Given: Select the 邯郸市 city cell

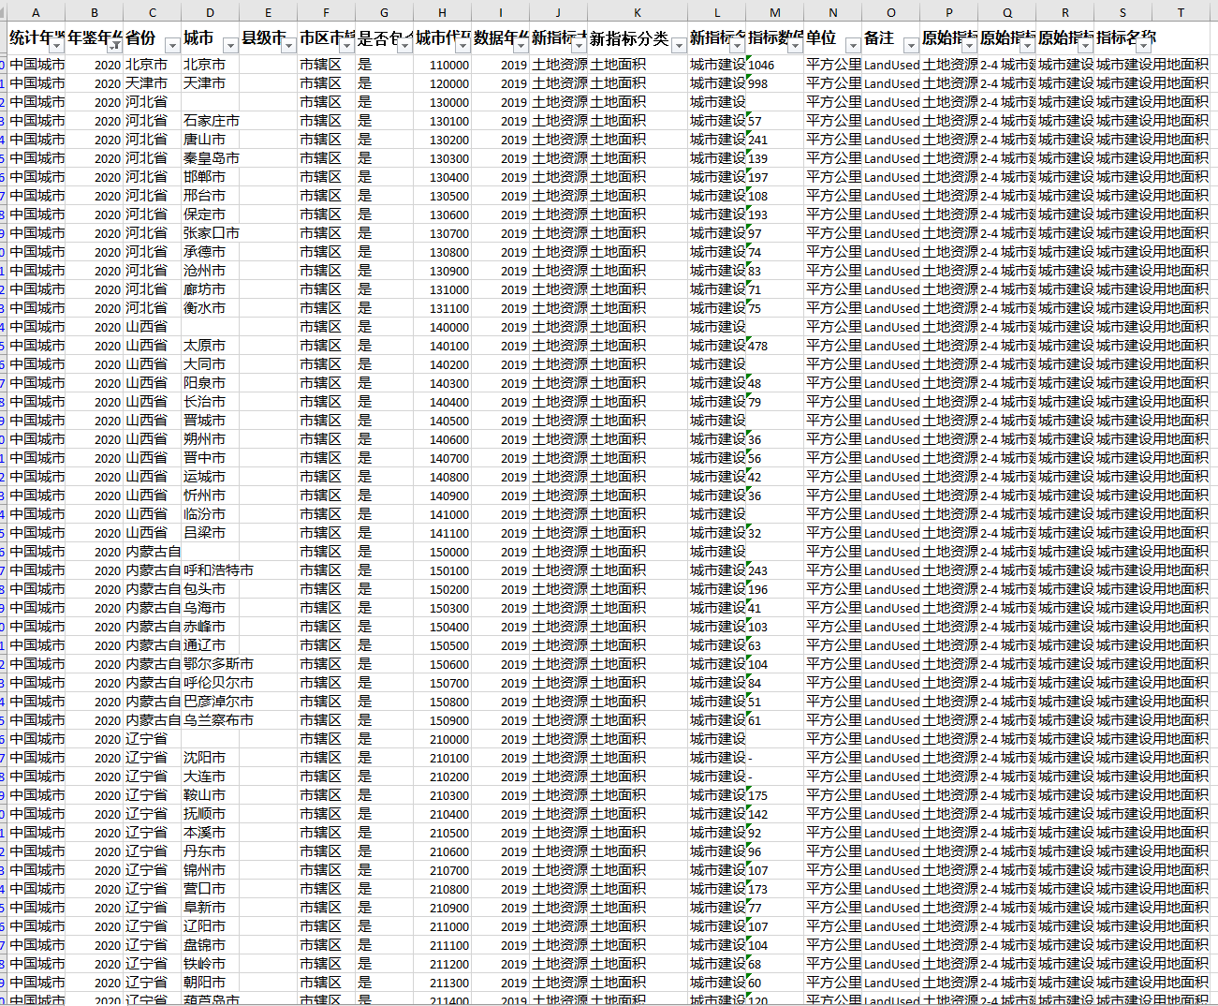Looking at the screenshot, I should point(211,177).
